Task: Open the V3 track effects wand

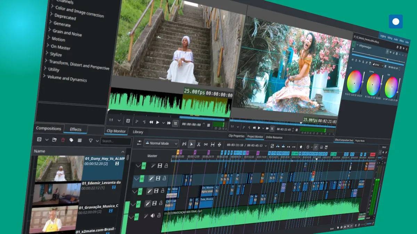Action: pos(152,178)
